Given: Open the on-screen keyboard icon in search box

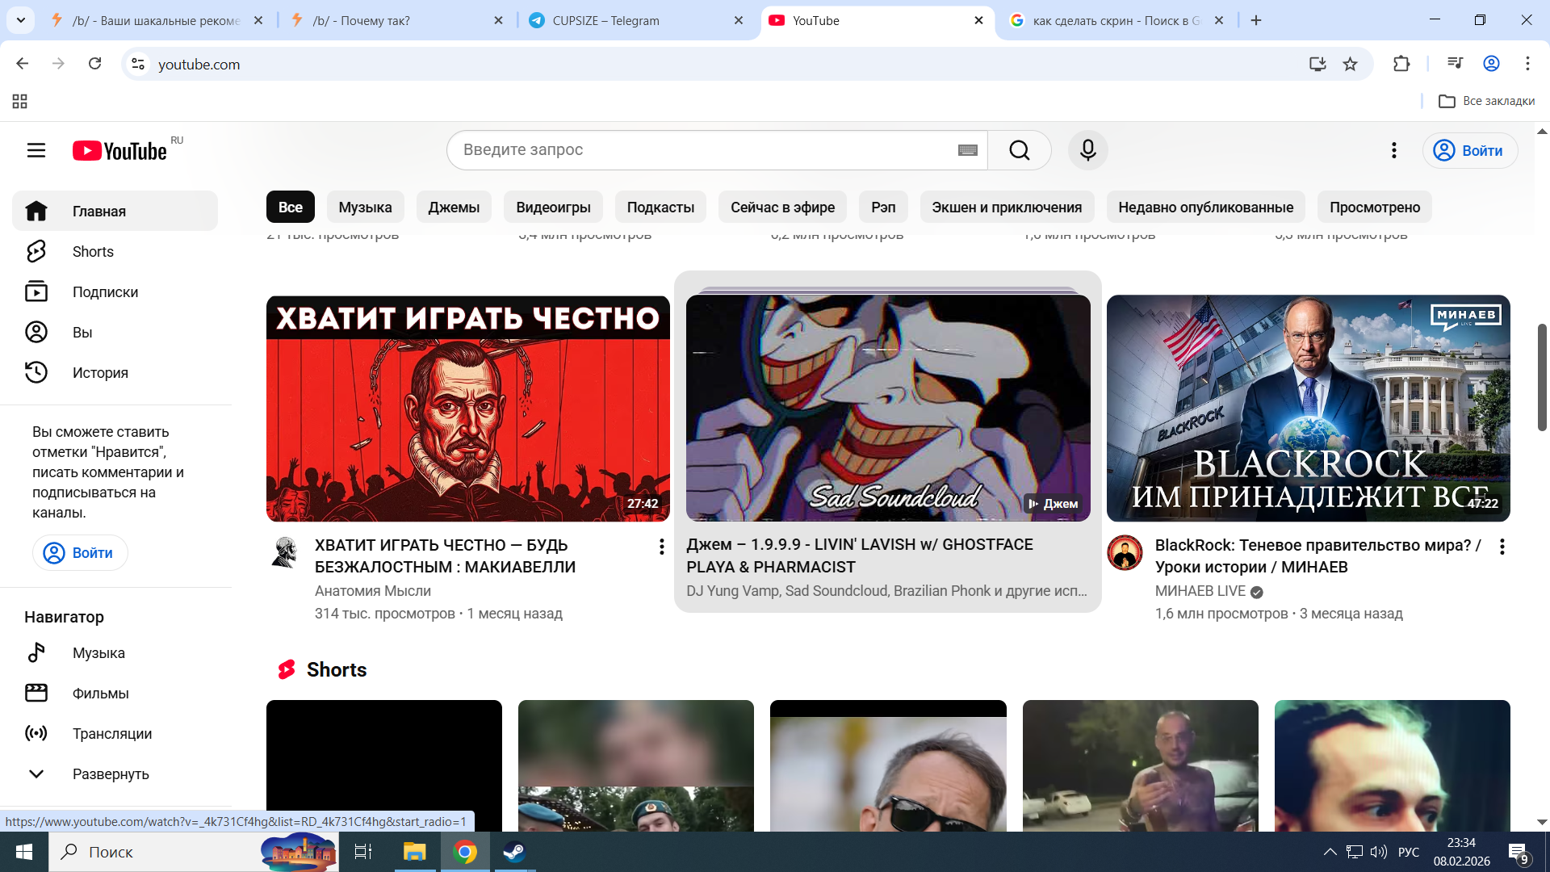Looking at the screenshot, I should coord(967,150).
